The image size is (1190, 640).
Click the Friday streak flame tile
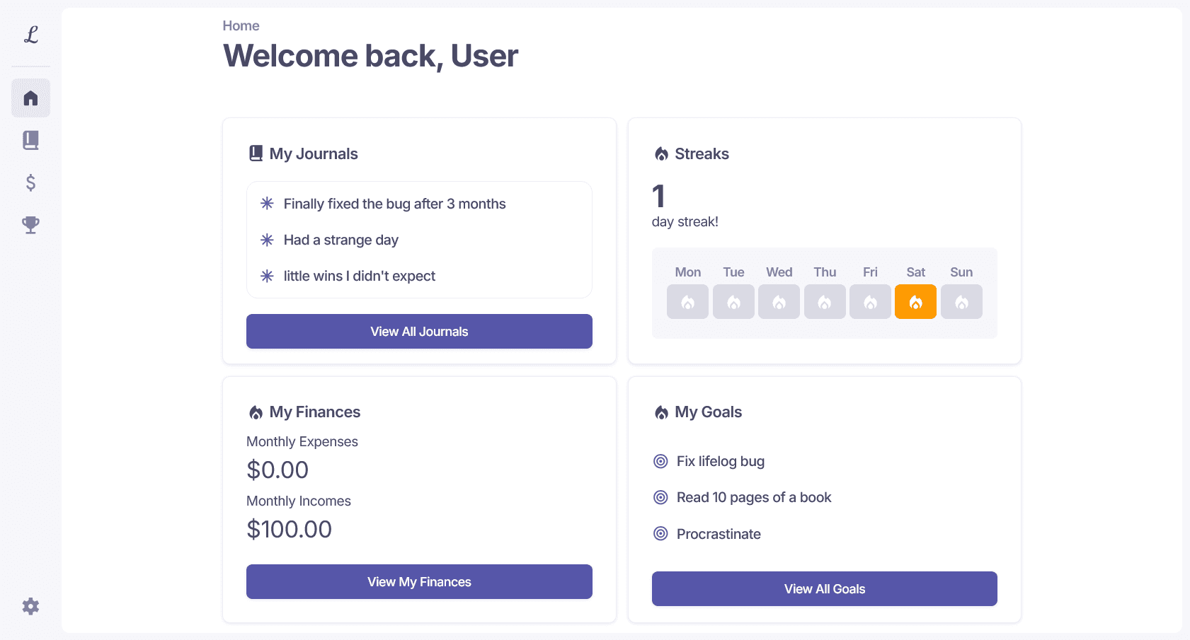click(870, 302)
